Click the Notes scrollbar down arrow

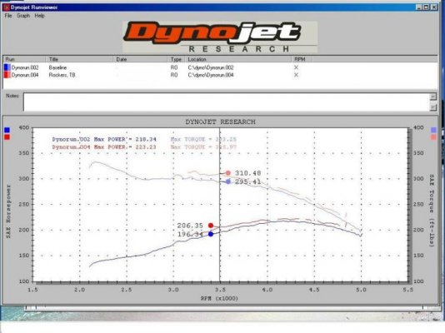click(x=433, y=107)
